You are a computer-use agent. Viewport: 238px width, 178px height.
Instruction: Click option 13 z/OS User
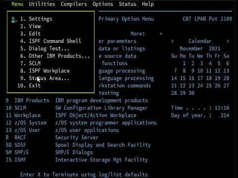(x=23, y=130)
